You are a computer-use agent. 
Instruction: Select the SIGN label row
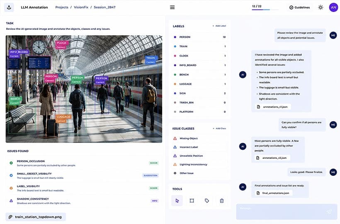coord(199,93)
